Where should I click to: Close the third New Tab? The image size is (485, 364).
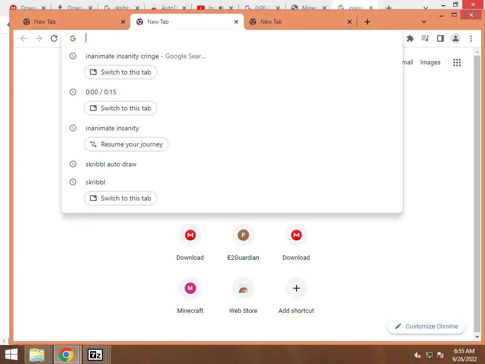coord(350,22)
